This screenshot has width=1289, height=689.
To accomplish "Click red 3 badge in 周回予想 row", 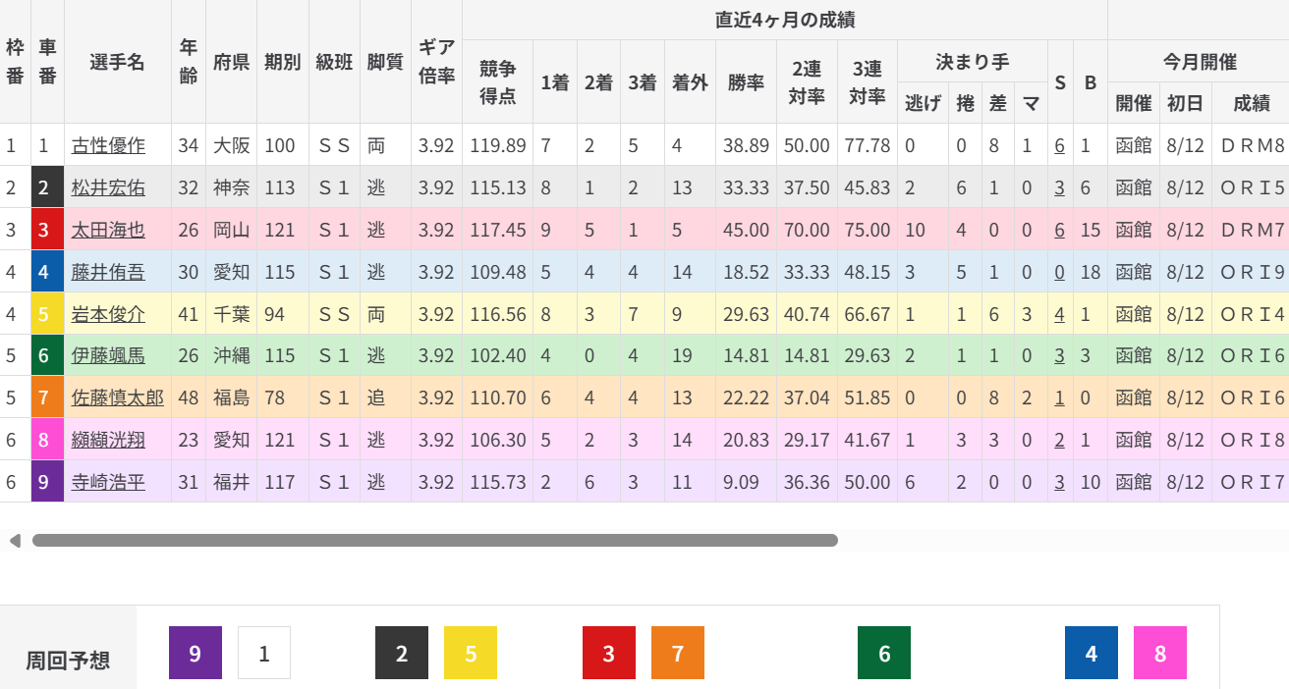I will [x=609, y=653].
